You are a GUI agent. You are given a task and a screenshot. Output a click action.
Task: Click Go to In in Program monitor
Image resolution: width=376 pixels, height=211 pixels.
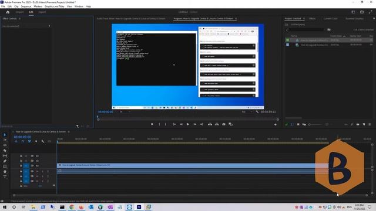(174, 124)
